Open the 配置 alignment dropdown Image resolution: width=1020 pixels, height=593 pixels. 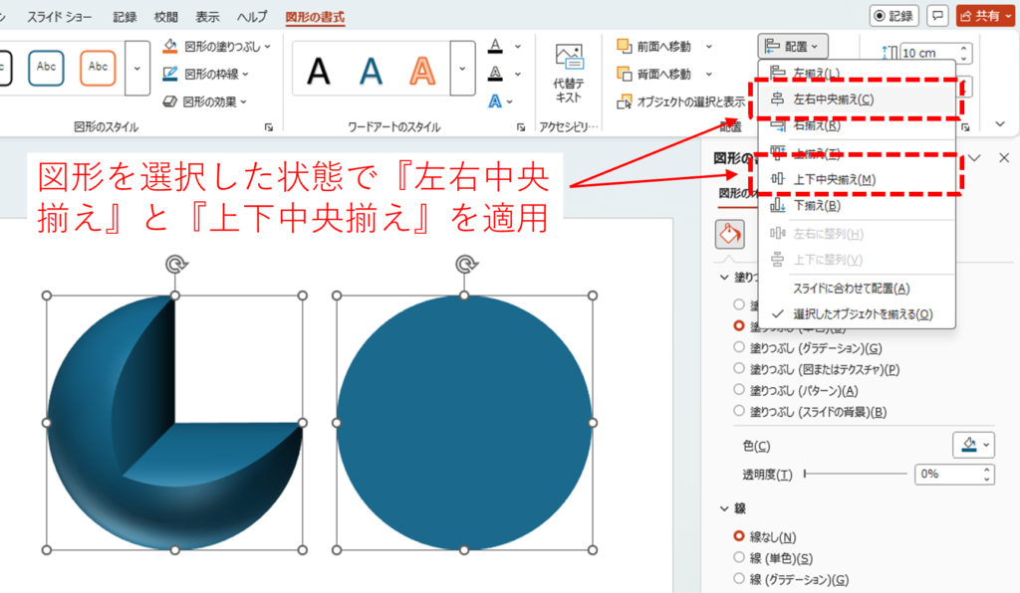(793, 46)
